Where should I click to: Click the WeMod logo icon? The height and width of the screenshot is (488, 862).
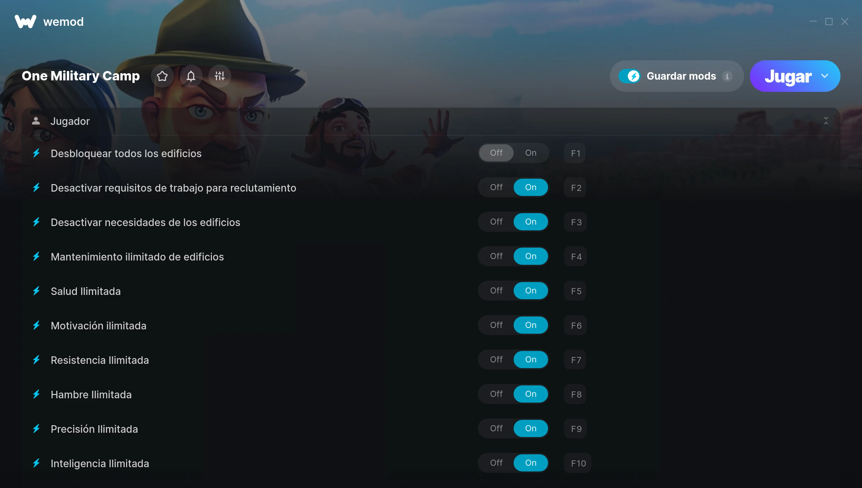click(x=25, y=22)
